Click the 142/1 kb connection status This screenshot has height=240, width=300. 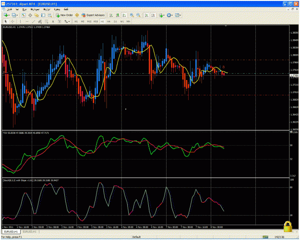point(279,237)
